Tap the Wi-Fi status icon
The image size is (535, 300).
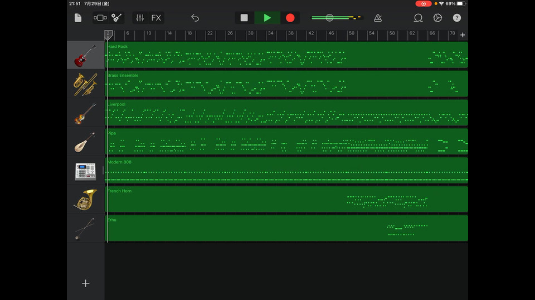point(441,4)
